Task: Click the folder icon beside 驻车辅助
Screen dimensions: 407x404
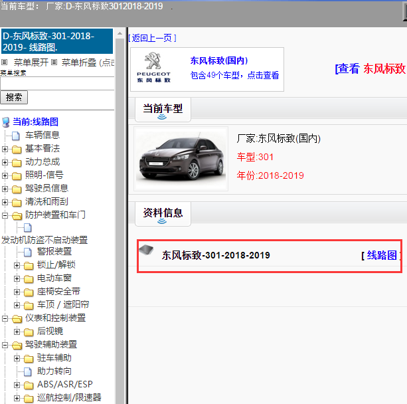Action: click(29, 359)
